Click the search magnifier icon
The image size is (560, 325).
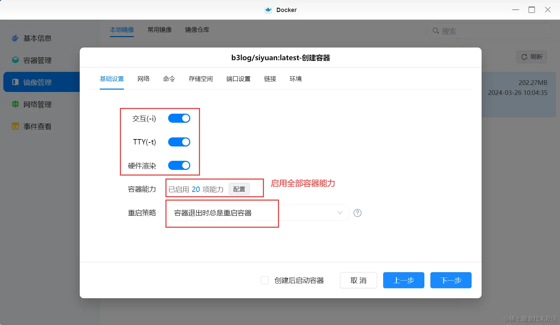[x=436, y=31]
